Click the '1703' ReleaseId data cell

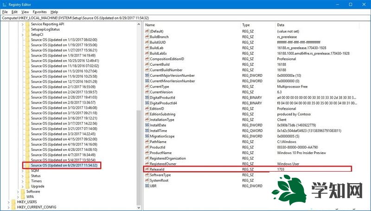coord(281,169)
